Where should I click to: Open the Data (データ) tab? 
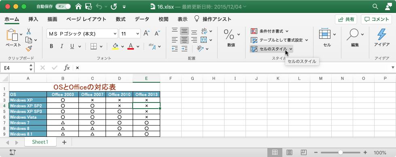point(142,19)
